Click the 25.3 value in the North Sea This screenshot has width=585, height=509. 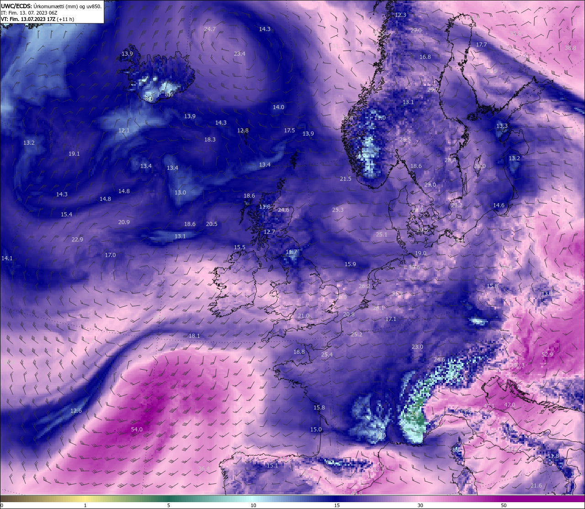[x=338, y=210]
